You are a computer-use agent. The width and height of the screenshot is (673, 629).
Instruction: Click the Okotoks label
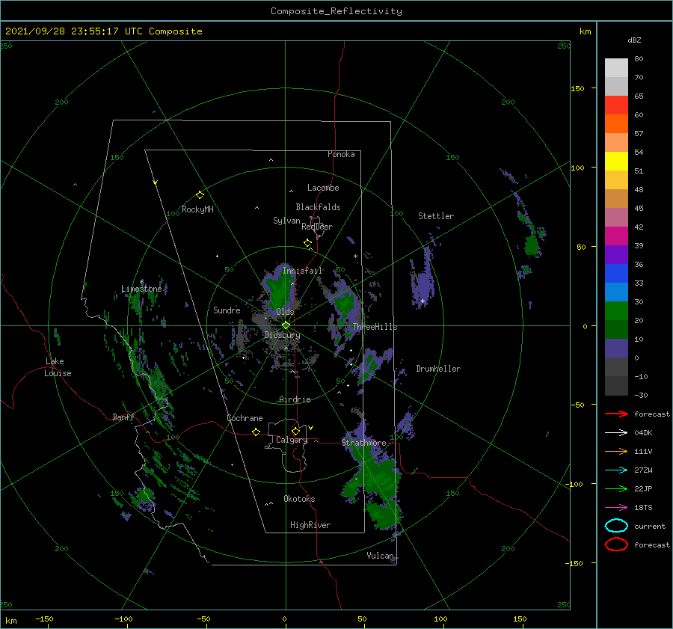click(299, 499)
